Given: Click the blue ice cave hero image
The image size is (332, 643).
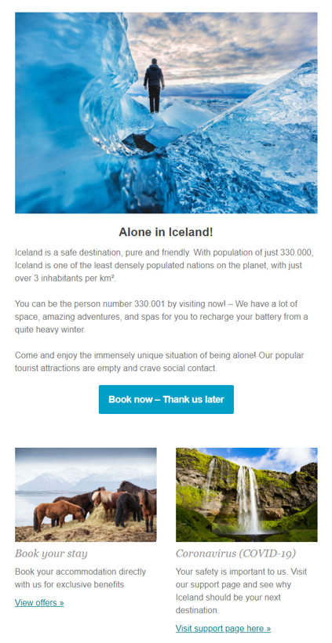Looking at the screenshot, I should click(x=166, y=113).
